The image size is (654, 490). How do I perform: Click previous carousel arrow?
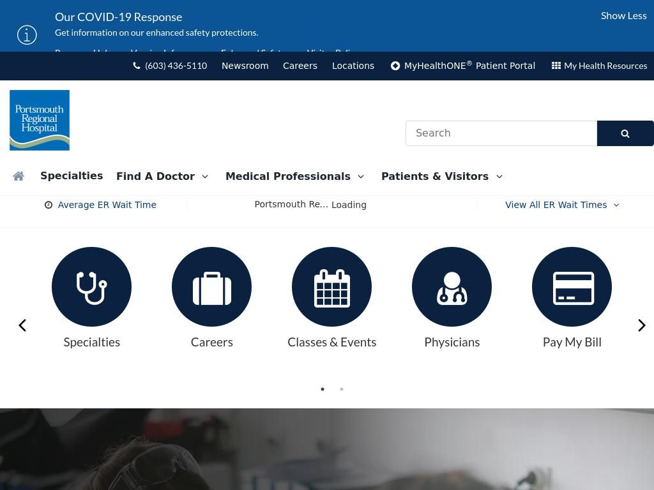(x=22, y=325)
